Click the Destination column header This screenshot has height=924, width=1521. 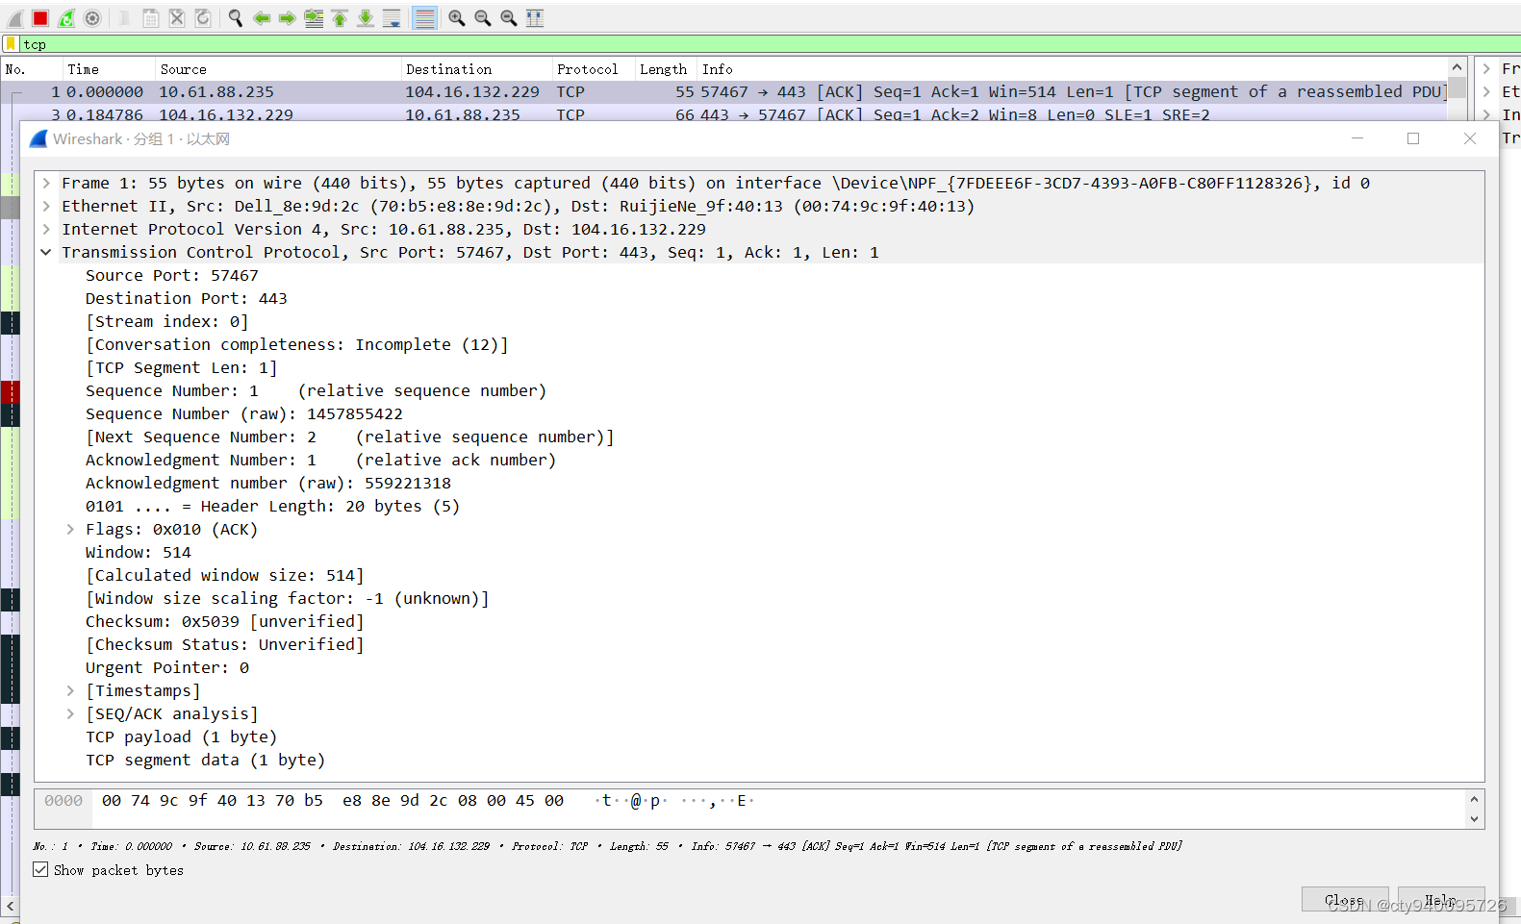475,69
